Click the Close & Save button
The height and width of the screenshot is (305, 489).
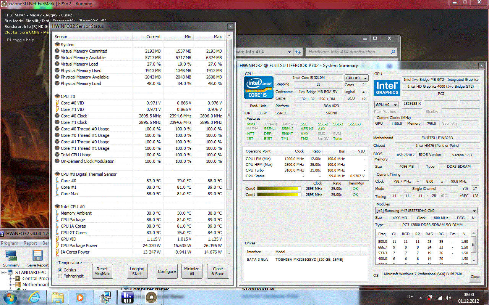pyautogui.click(x=218, y=271)
